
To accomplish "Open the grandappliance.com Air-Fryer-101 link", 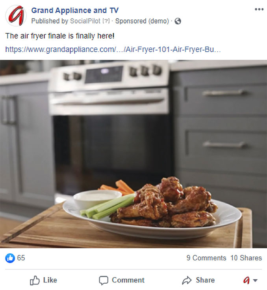I will [x=113, y=50].
